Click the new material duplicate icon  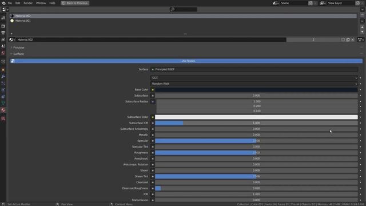(348, 39)
